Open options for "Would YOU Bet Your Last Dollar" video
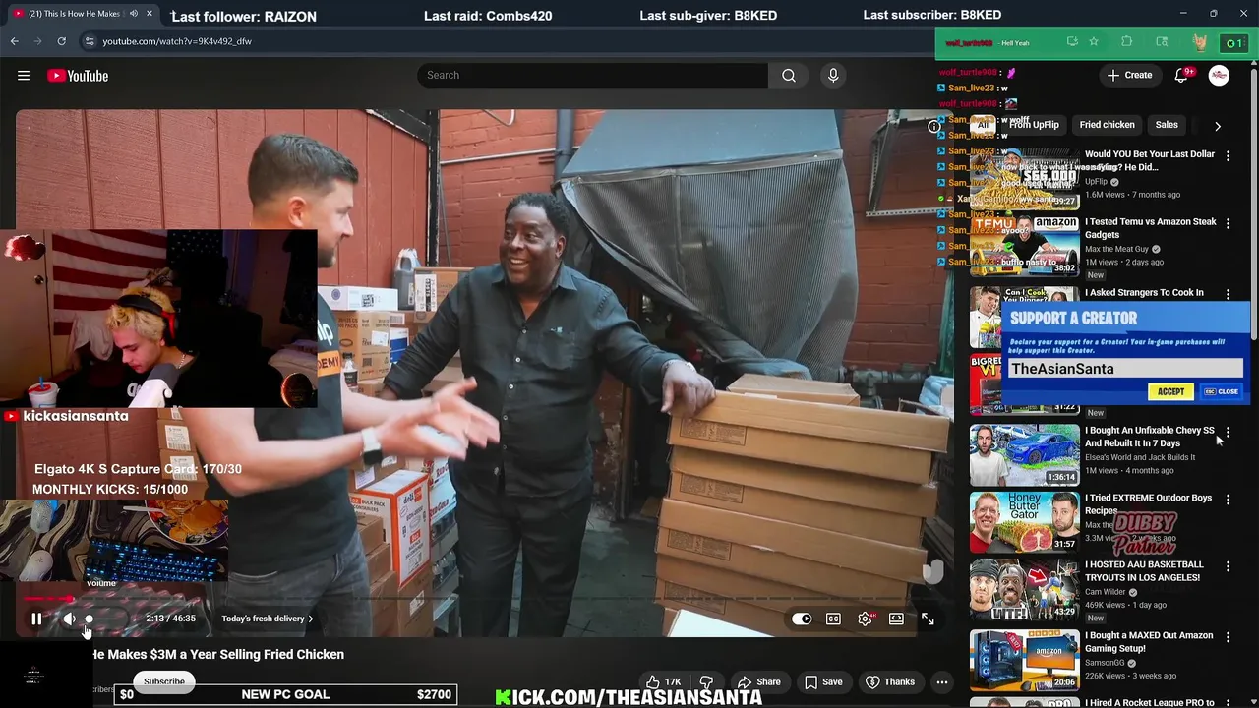This screenshot has height=708, width=1259. pos(1228,156)
